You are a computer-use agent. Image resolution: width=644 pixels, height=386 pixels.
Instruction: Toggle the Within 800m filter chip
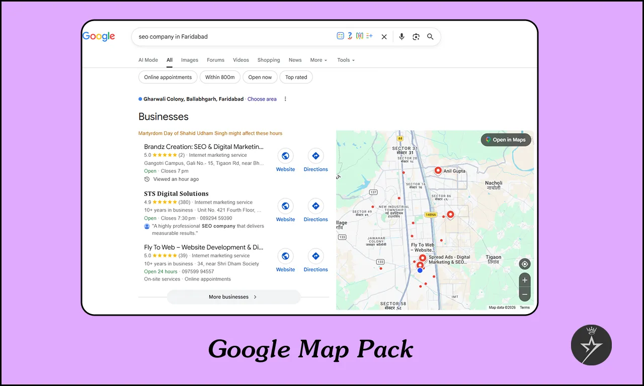[220, 77]
